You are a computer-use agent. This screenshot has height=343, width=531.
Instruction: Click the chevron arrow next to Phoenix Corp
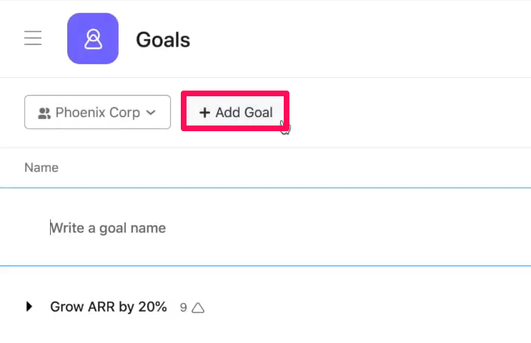[151, 113]
